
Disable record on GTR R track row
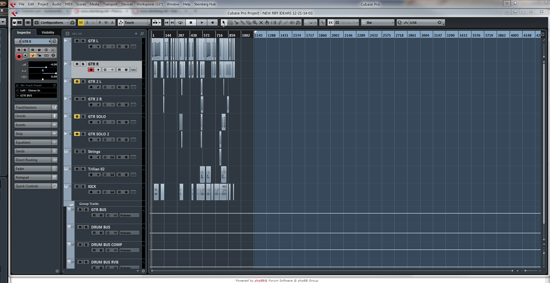(91, 70)
